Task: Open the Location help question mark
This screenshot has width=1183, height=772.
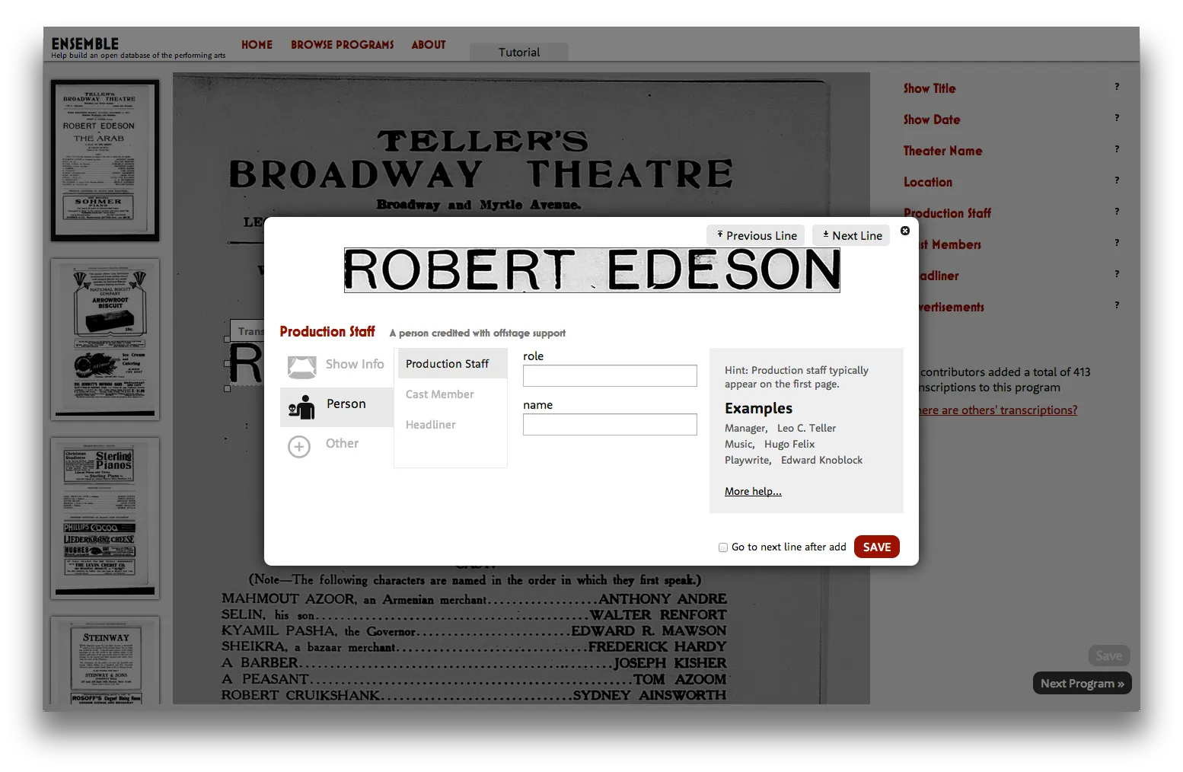Action: [x=1117, y=180]
